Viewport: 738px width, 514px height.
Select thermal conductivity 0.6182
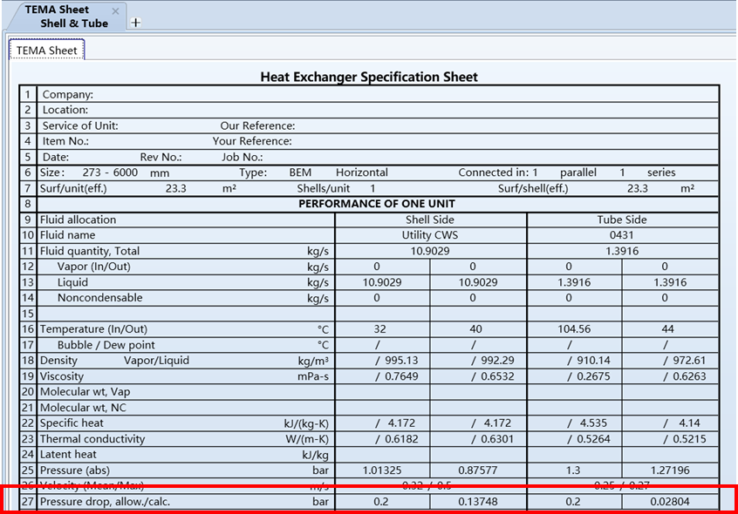[401, 439]
